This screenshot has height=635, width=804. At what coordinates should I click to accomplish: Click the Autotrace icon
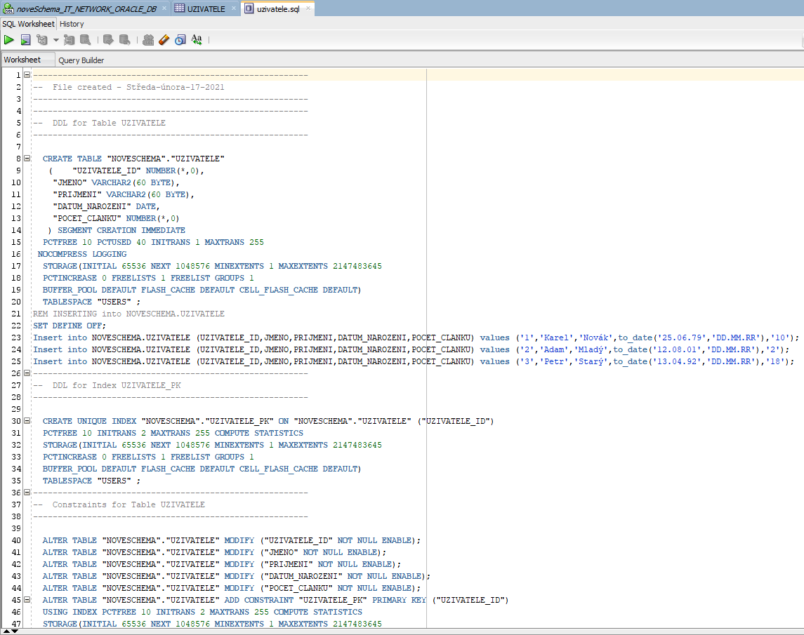[70, 40]
